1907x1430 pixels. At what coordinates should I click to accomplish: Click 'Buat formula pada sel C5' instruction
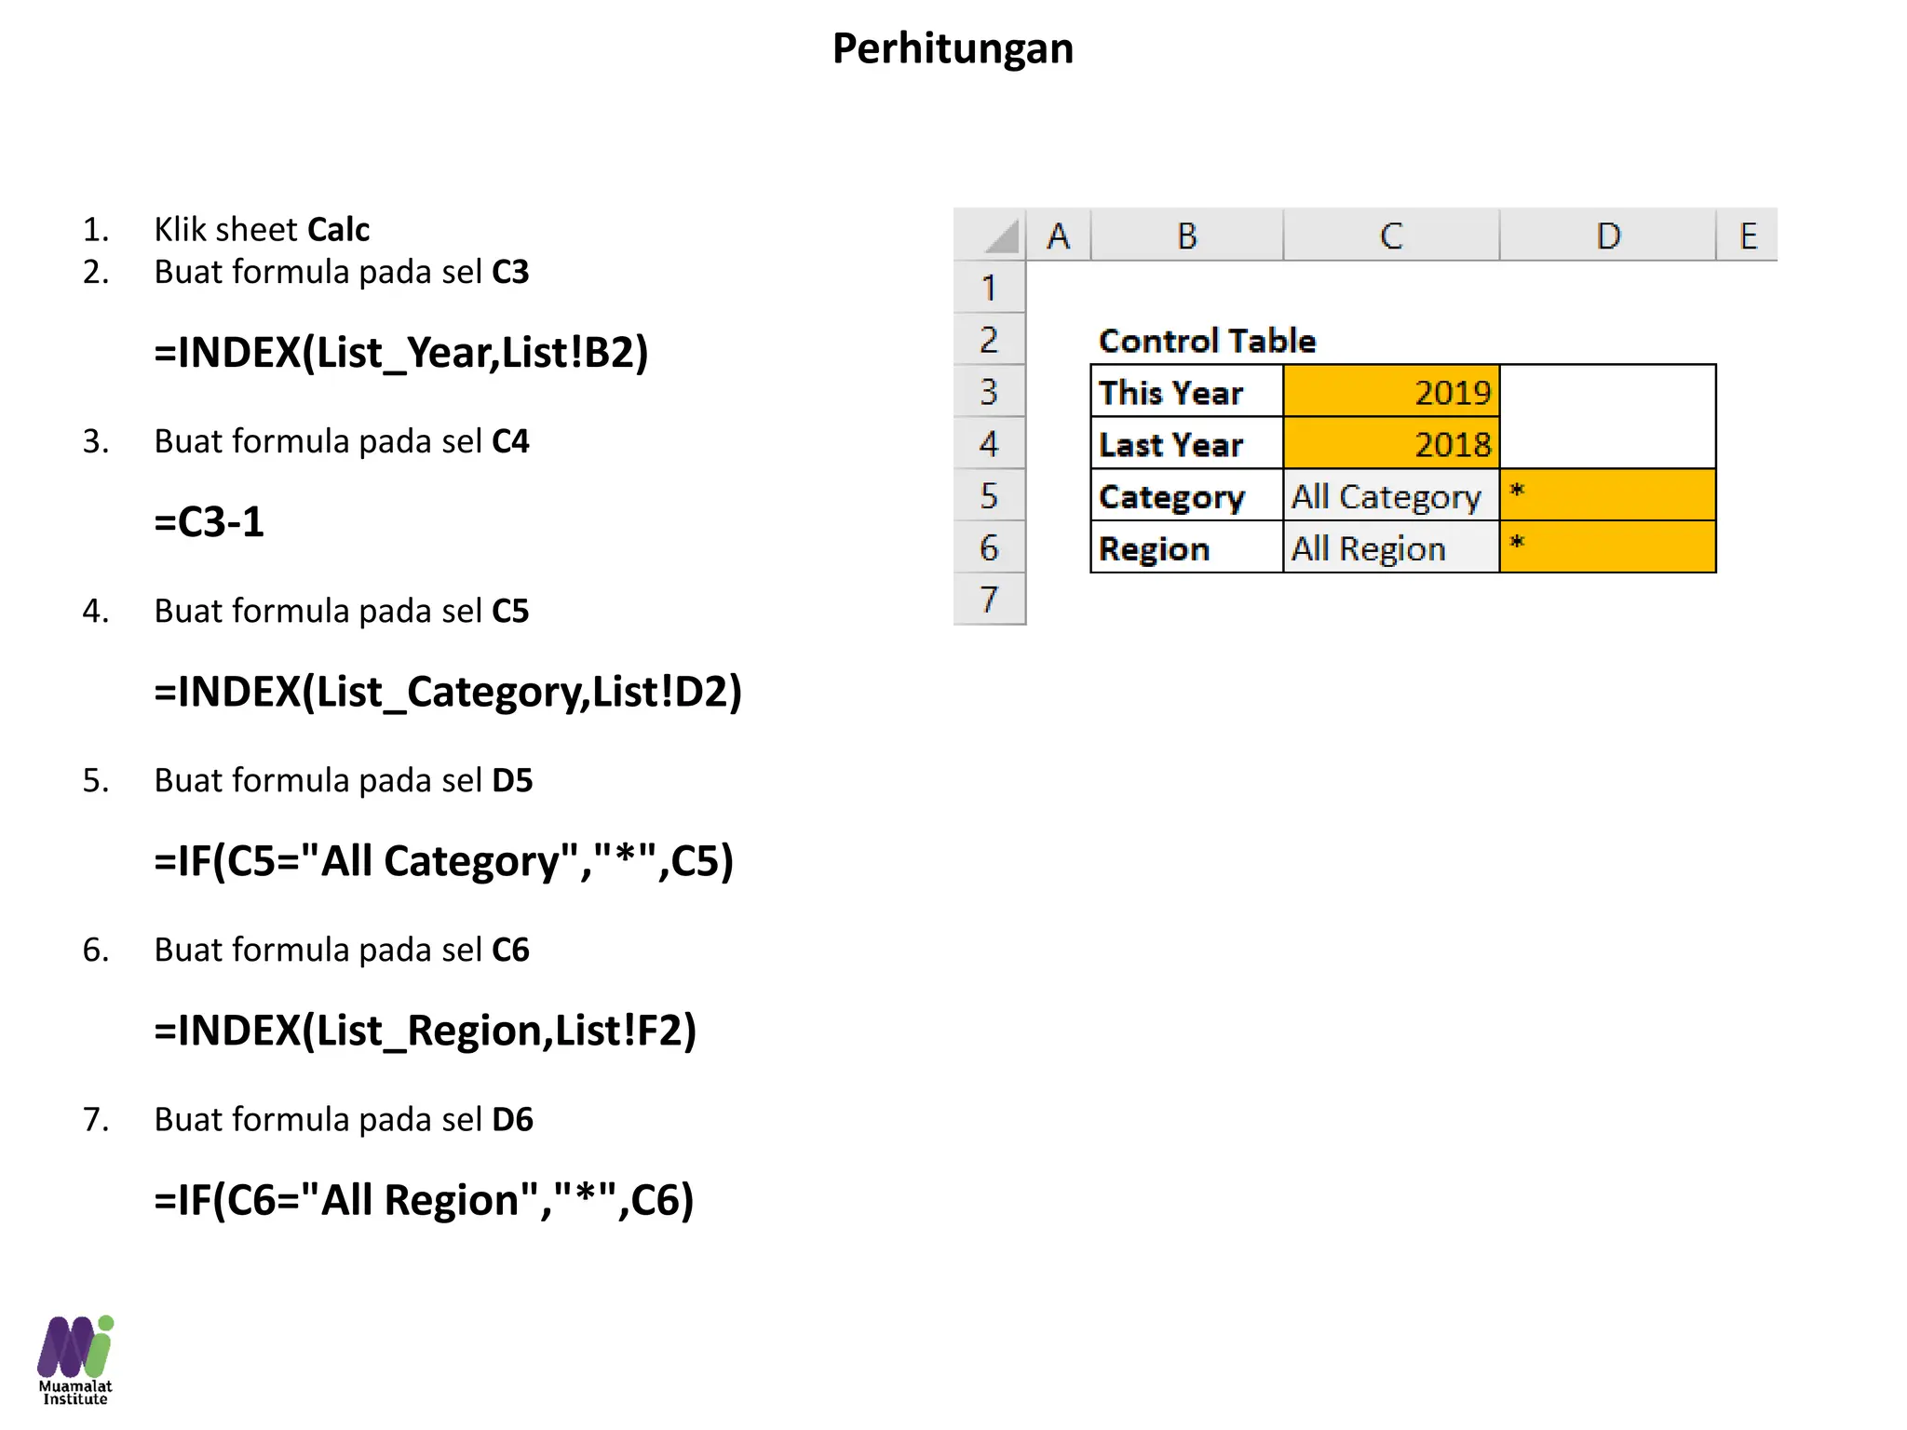click(342, 611)
